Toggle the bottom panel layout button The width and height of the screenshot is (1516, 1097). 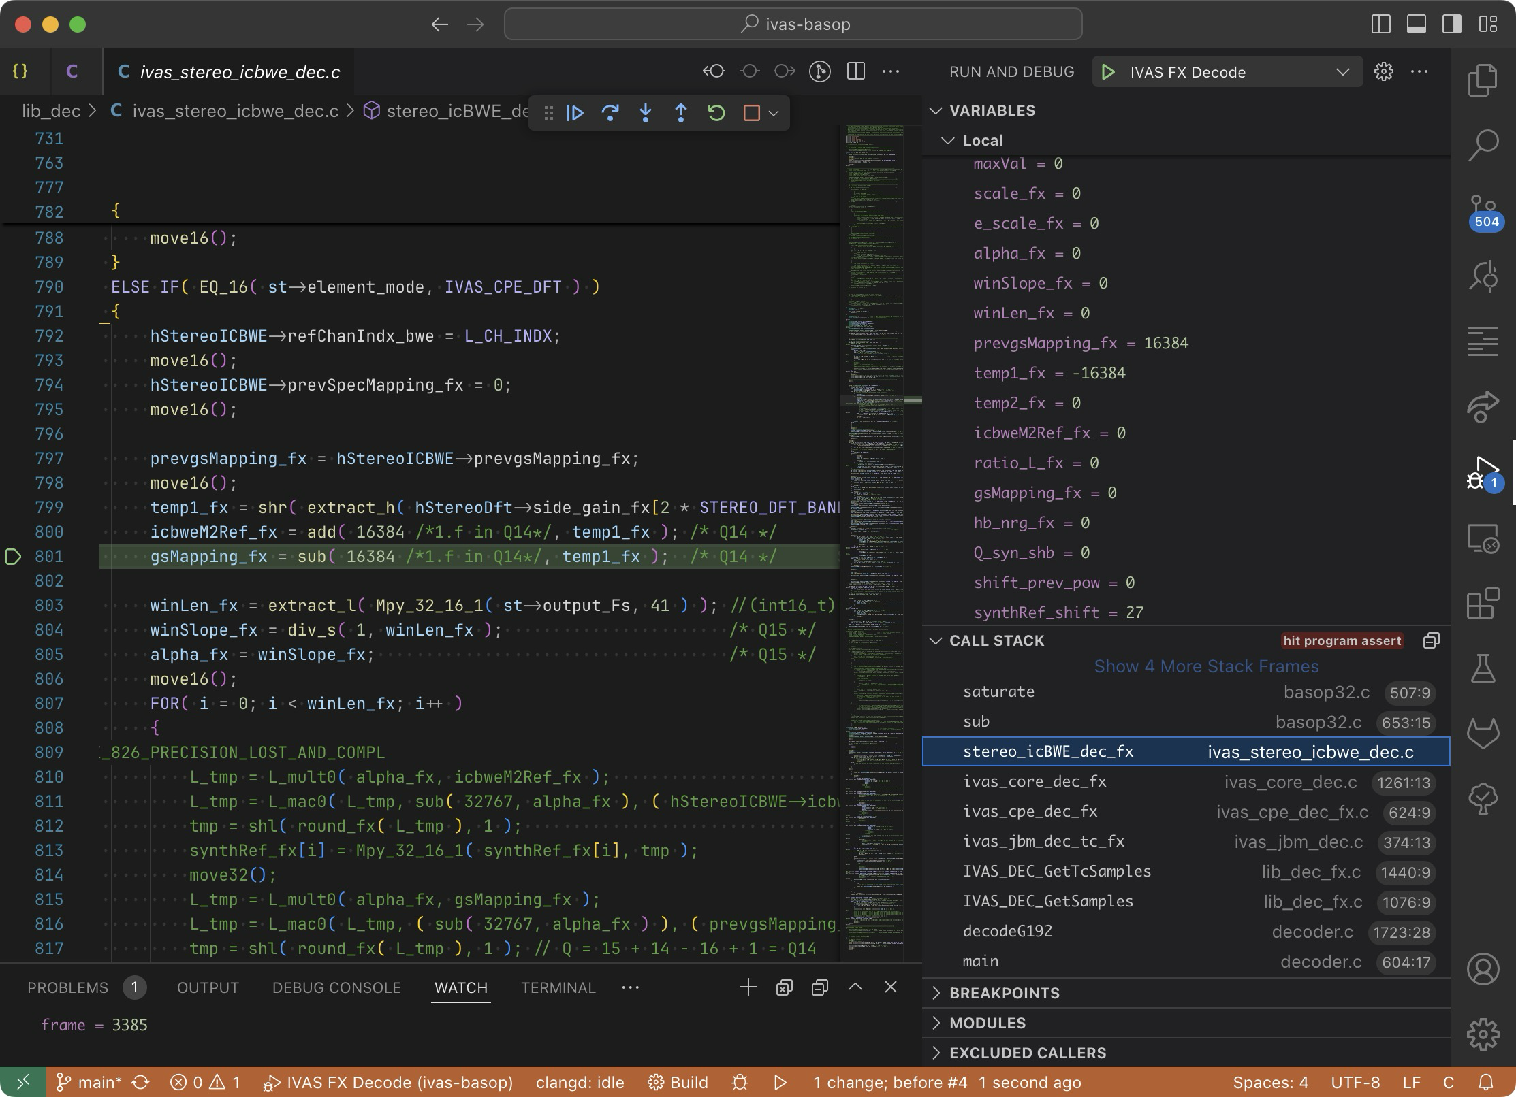tap(1417, 24)
